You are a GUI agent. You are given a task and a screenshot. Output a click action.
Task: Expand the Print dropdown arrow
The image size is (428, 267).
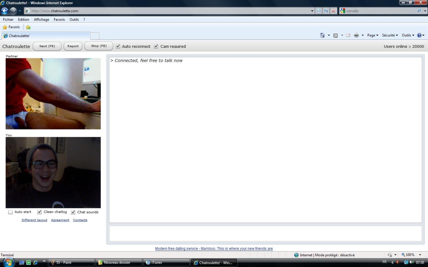(363, 35)
